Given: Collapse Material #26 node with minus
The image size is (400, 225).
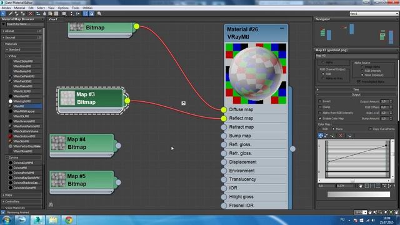Looking at the screenshot, I should tap(282, 28).
